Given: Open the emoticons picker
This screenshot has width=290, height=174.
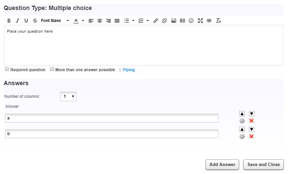Looking at the screenshot, I should 191,21.
